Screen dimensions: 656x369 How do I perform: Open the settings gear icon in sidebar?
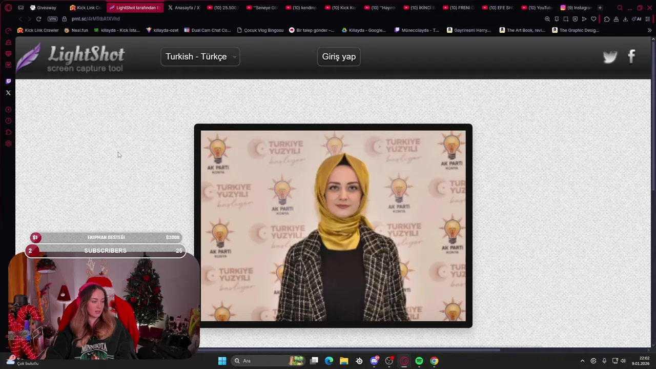[x=8, y=143]
